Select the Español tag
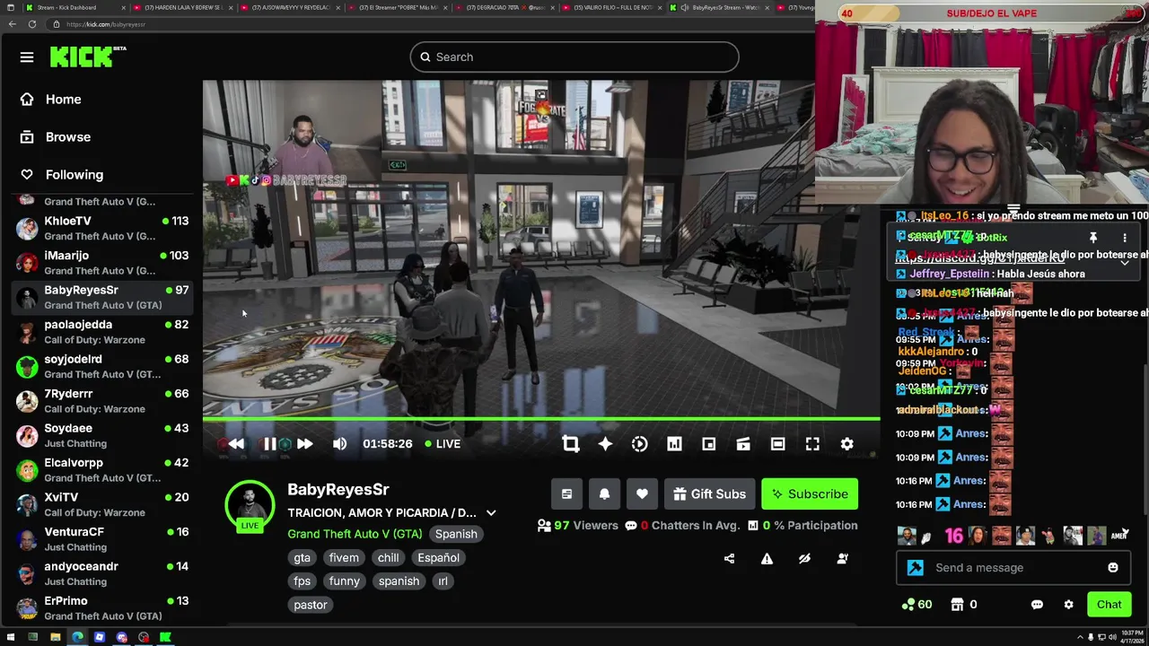Image resolution: width=1149 pixels, height=646 pixels. [x=438, y=558]
